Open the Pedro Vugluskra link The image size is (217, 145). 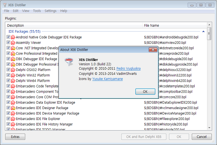click(x=128, y=69)
